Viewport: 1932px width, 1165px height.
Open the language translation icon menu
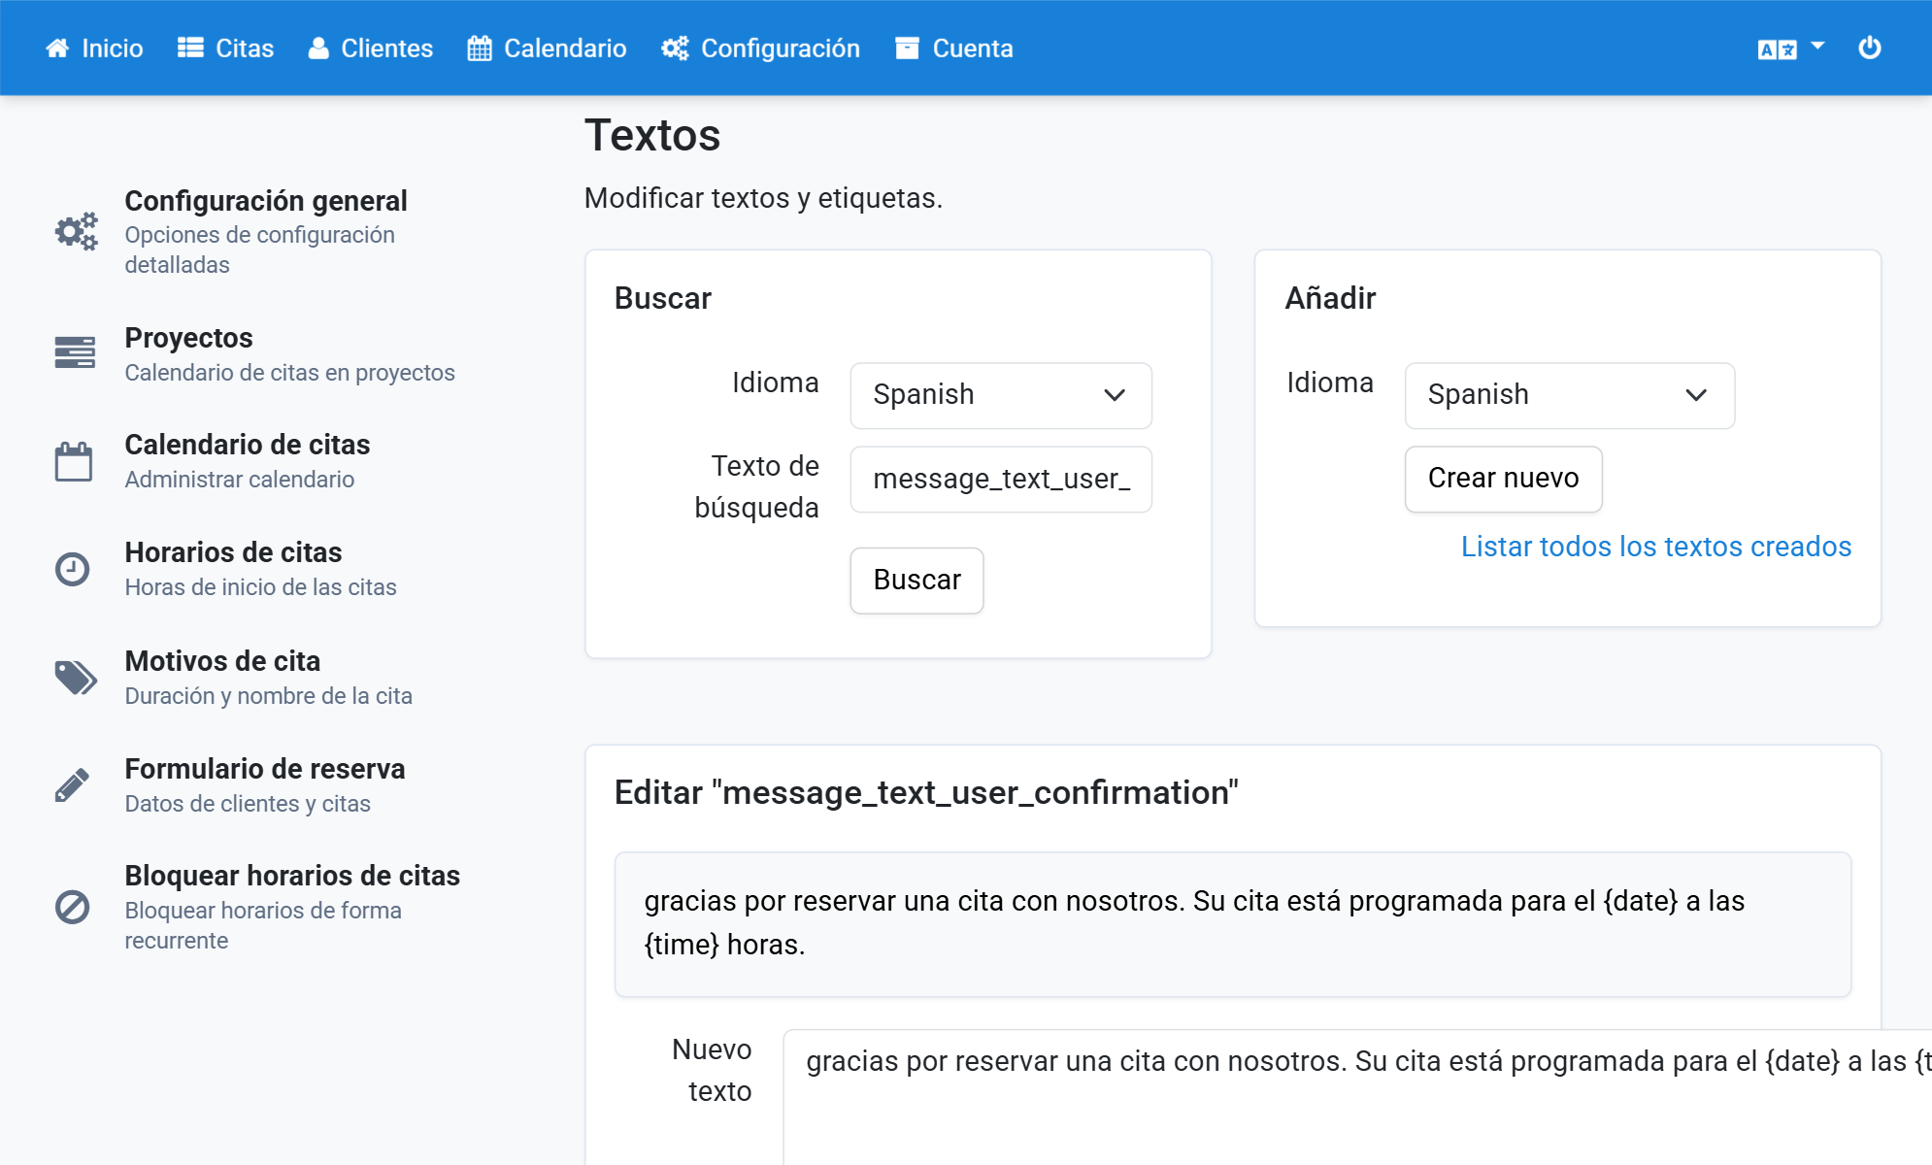pos(1777,49)
